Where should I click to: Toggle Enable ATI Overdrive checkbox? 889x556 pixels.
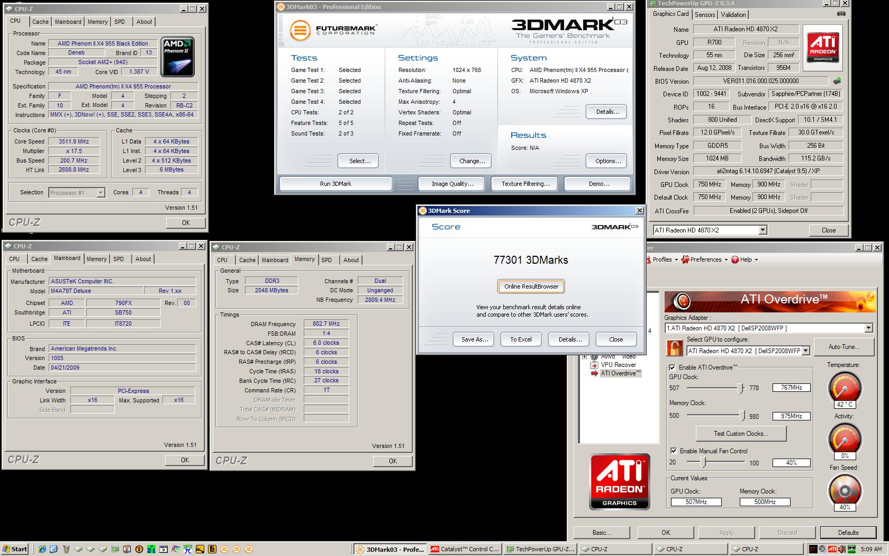coord(672,367)
